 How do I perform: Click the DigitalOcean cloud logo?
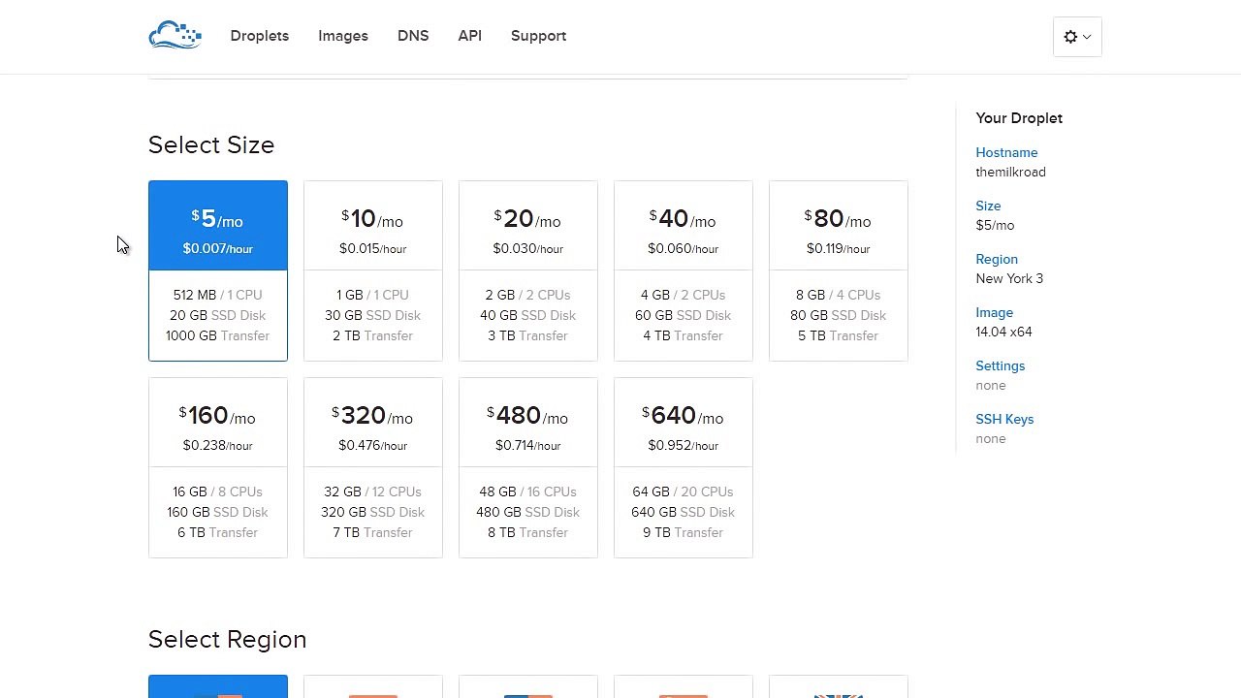[x=175, y=36]
